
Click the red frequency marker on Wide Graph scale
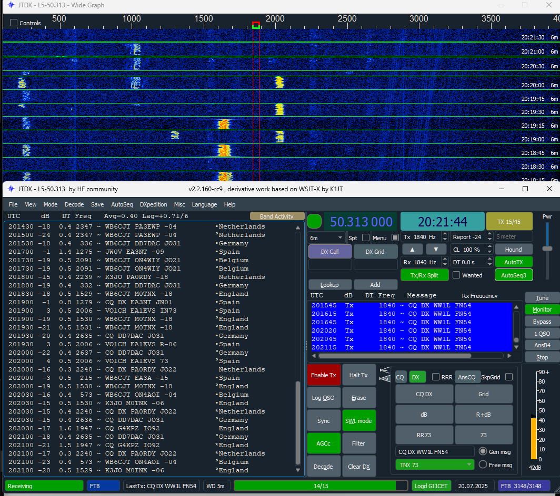(256, 25)
